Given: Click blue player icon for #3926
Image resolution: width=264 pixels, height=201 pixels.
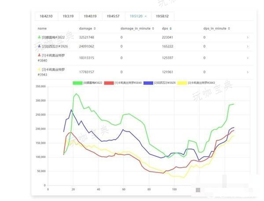Looking at the screenshot, I should click(39, 46).
